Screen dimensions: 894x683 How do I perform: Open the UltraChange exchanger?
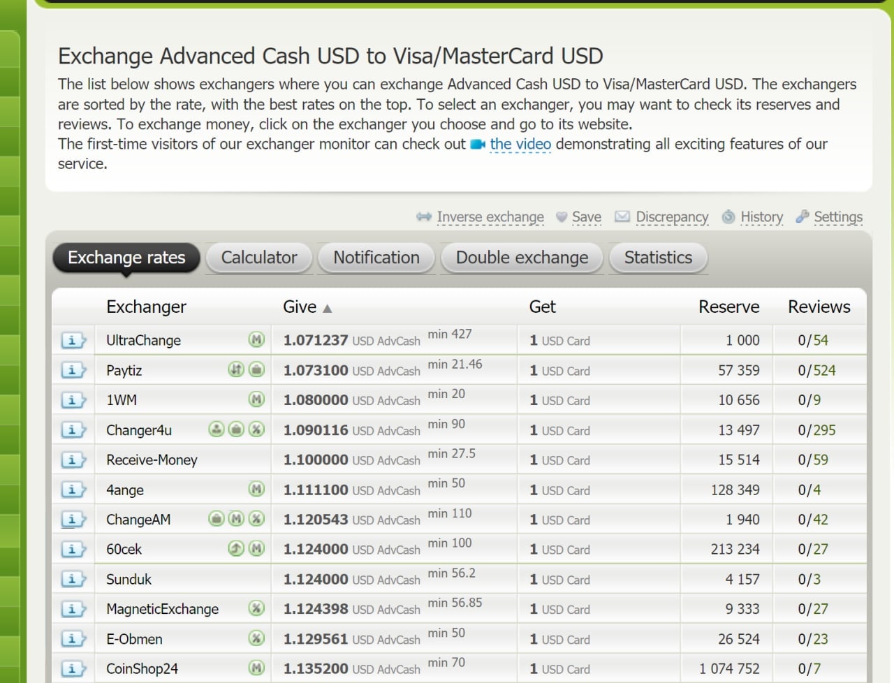[x=143, y=341]
